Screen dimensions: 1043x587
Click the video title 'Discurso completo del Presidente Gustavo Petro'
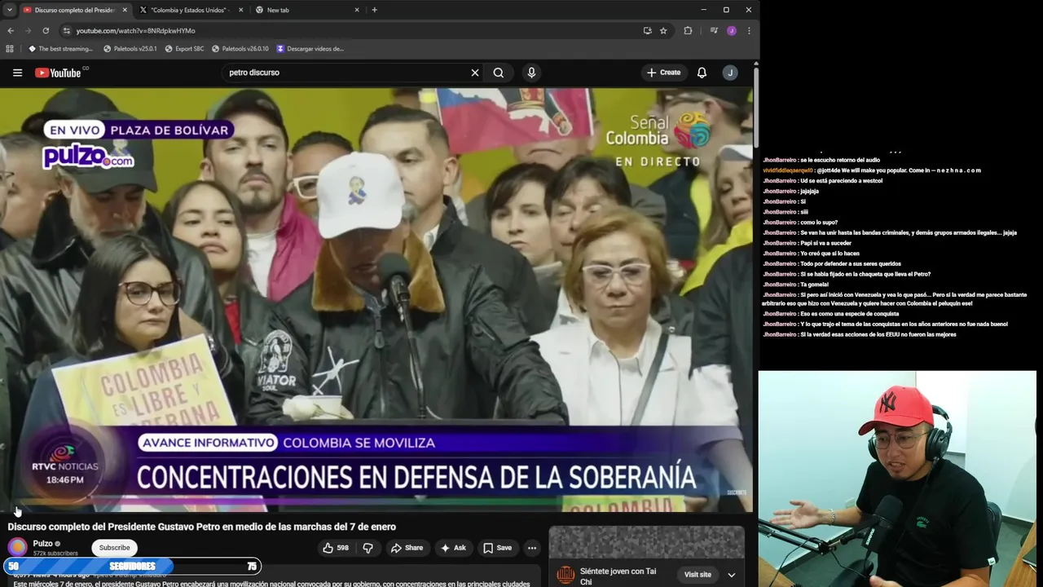tap(201, 527)
